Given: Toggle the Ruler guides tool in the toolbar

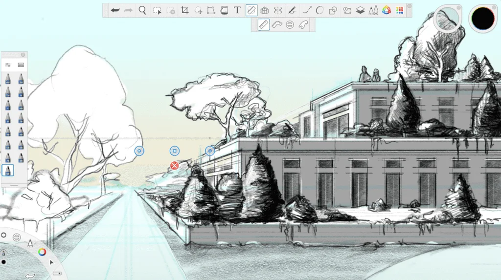Looking at the screenshot, I should [251, 10].
